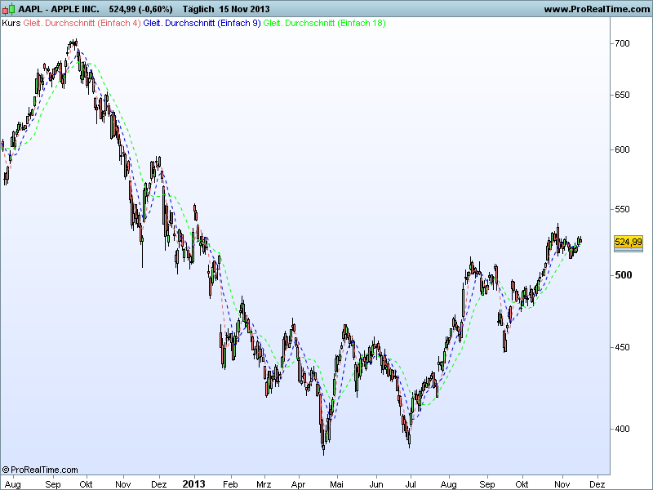Click the Jul time axis label
The image size is (653, 490).
point(411,484)
